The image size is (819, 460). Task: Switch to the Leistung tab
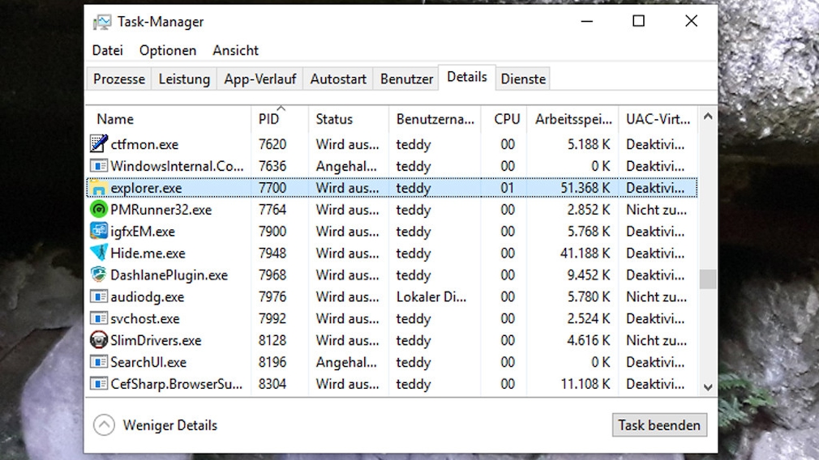click(x=184, y=79)
